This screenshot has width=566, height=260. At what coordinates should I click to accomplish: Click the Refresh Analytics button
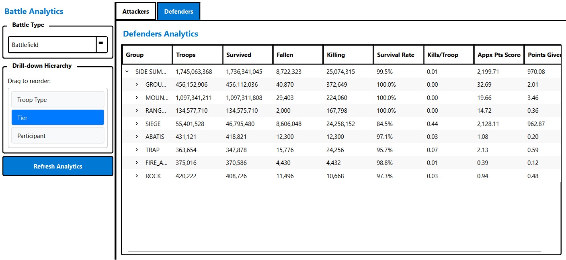[57, 166]
